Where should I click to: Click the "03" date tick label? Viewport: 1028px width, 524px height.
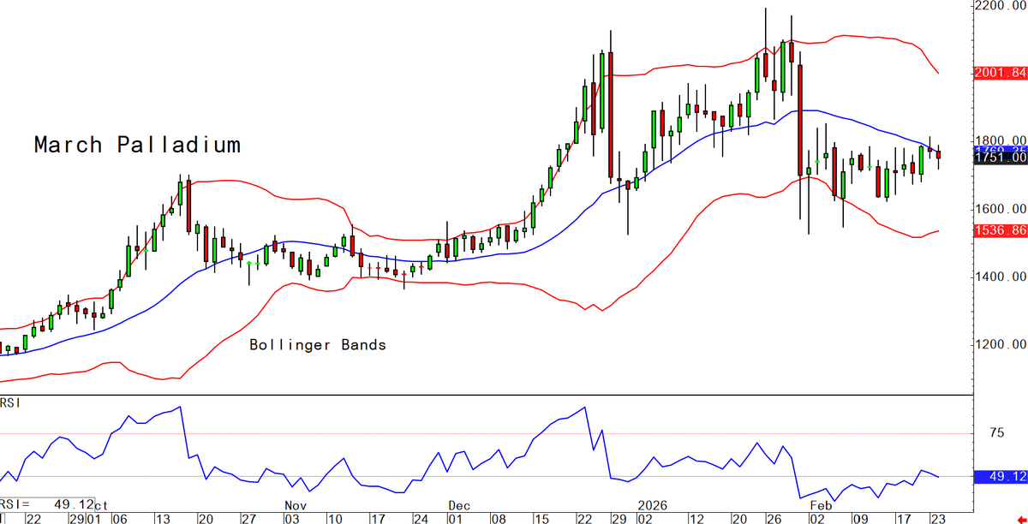(x=292, y=518)
